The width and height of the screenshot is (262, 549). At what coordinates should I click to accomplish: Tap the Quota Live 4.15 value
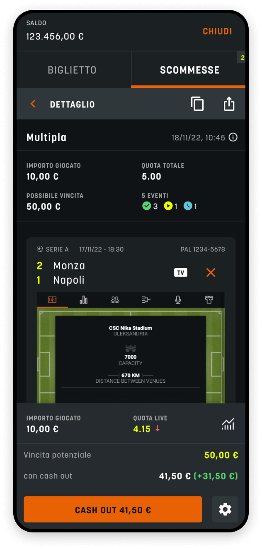[x=142, y=429]
